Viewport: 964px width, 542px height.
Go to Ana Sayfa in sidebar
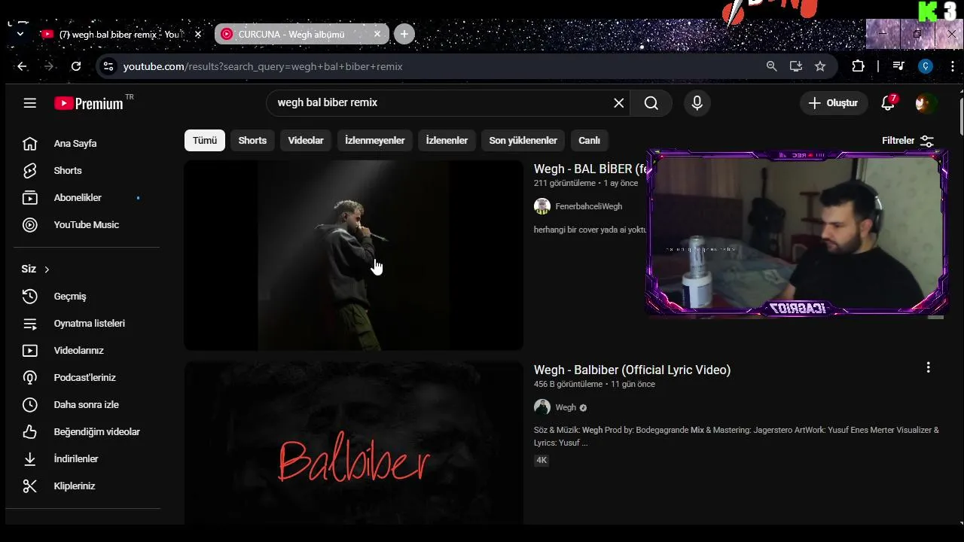pos(75,144)
